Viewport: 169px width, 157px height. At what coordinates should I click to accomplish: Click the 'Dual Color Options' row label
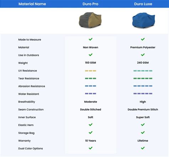click(x=31, y=148)
